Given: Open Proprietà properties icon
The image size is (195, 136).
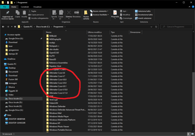Looking at the screenshot, I should 115,13.
